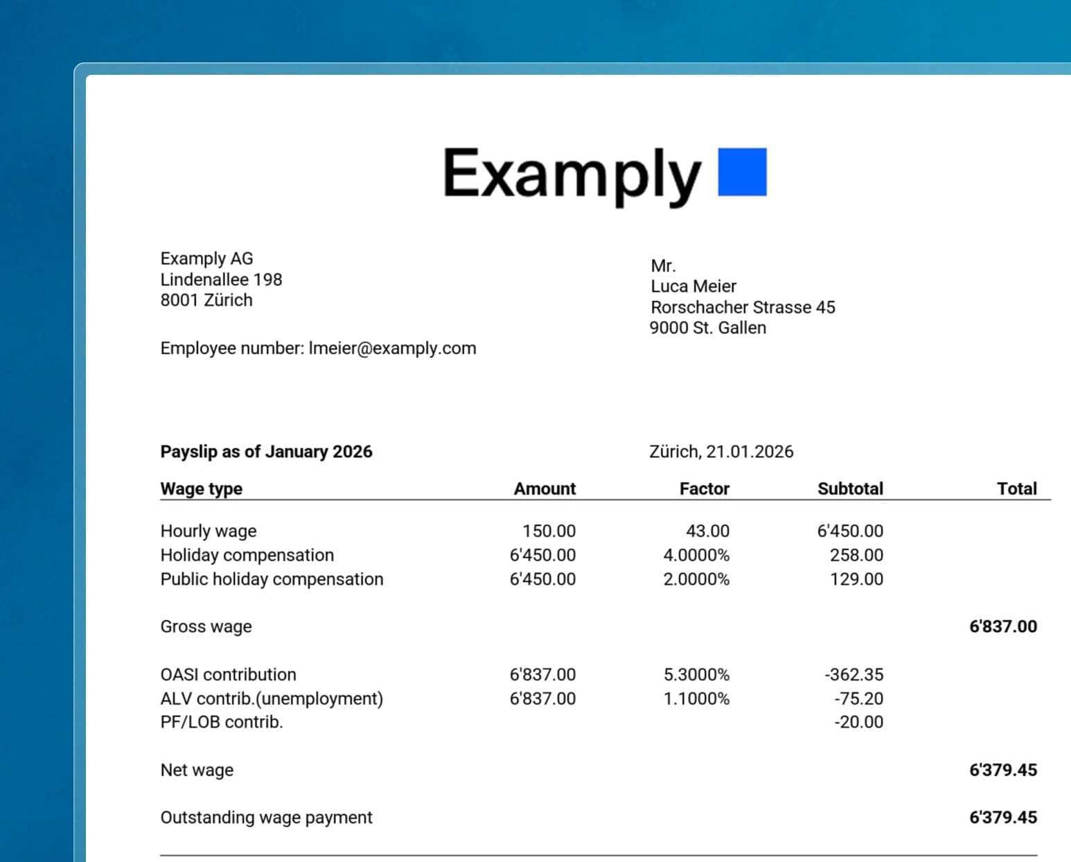Click the Net wage total 6'379.45
The height and width of the screenshot is (862, 1071).
point(1003,770)
